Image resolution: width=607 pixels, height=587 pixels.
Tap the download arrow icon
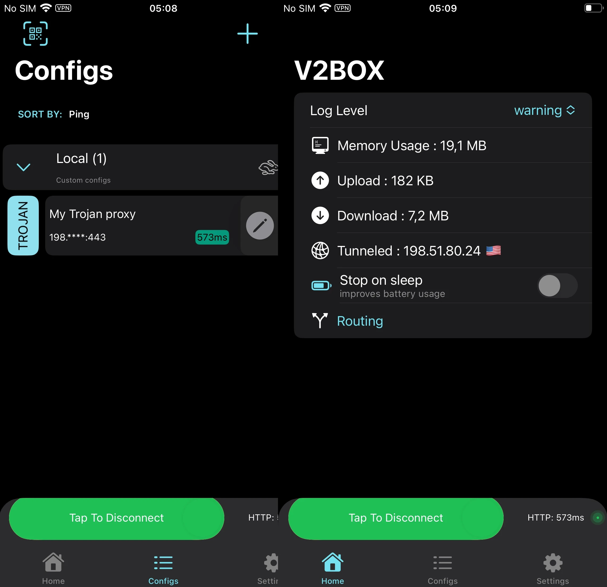(320, 215)
